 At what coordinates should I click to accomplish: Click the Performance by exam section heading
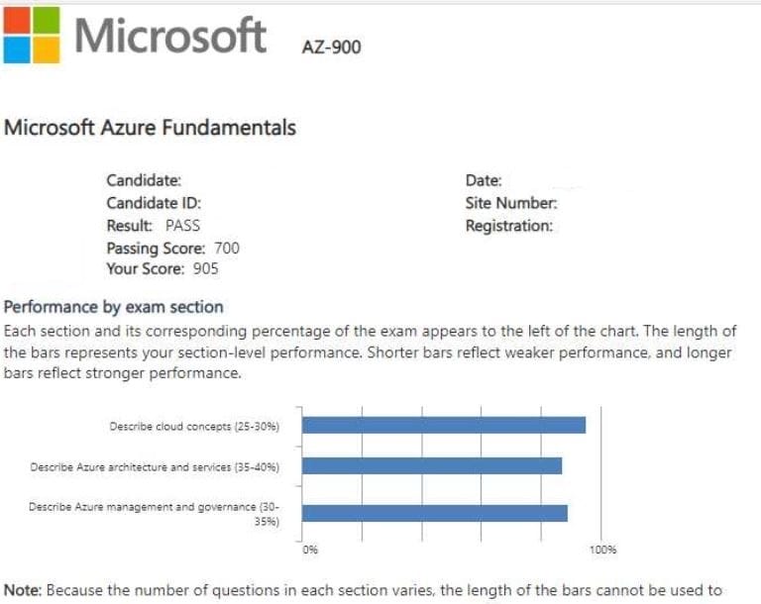click(114, 307)
